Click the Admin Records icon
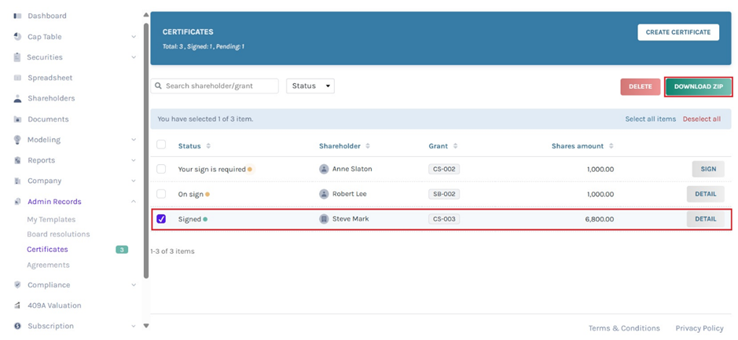This screenshot has width=738, height=340. click(17, 202)
